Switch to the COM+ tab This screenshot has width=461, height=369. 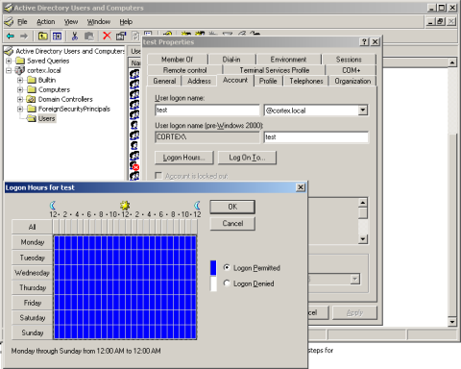coord(352,70)
